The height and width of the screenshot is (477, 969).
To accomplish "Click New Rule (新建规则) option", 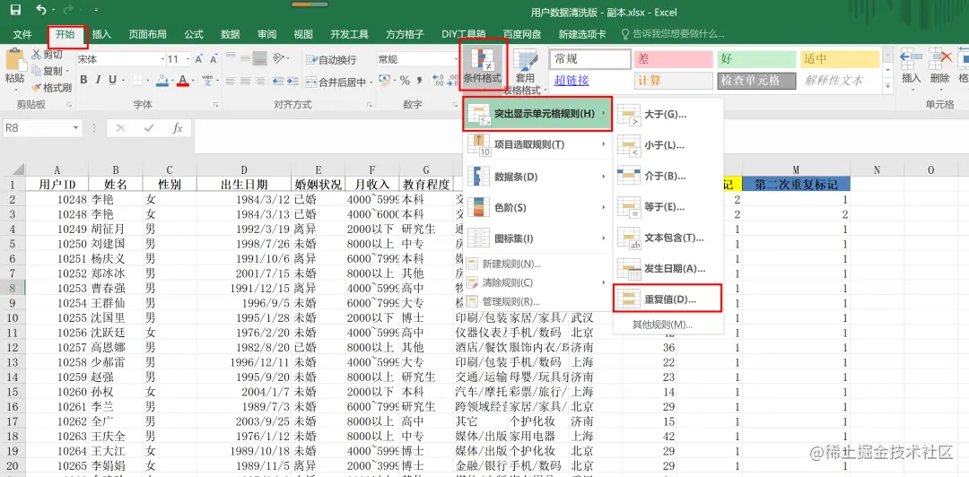I will (537, 264).
